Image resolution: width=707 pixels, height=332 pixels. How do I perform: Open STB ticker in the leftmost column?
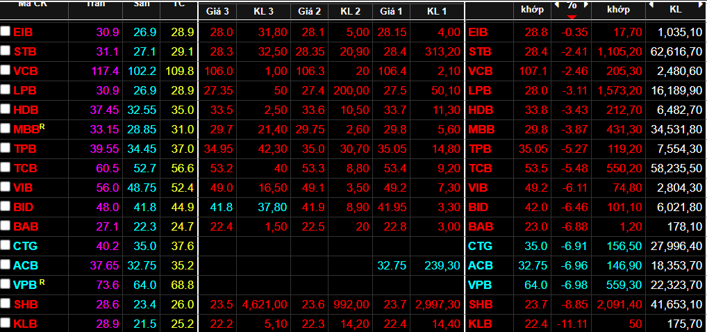coord(25,51)
